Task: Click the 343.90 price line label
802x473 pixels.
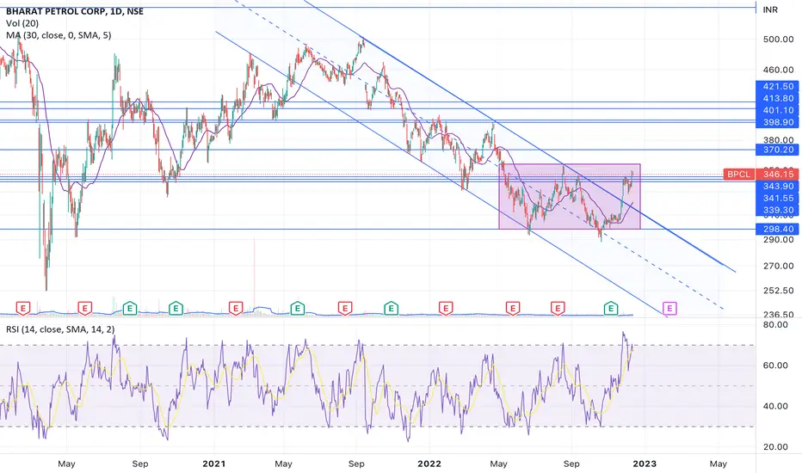Action: (778, 186)
